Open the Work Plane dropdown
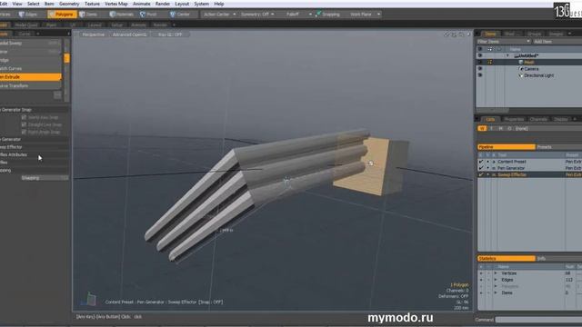Screen dimensions: 582x327 [365, 15]
